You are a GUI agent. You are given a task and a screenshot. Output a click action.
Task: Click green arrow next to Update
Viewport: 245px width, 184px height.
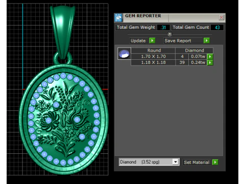[152, 40]
